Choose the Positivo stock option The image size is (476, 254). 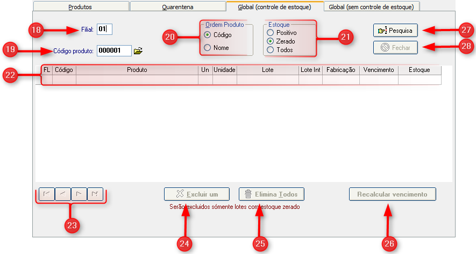pyautogui.click(x=270, y=33)
